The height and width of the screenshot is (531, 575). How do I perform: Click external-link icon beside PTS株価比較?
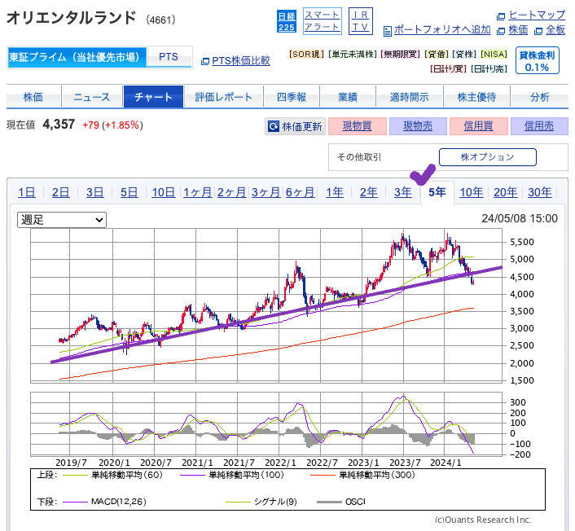[x=205, y=61]
